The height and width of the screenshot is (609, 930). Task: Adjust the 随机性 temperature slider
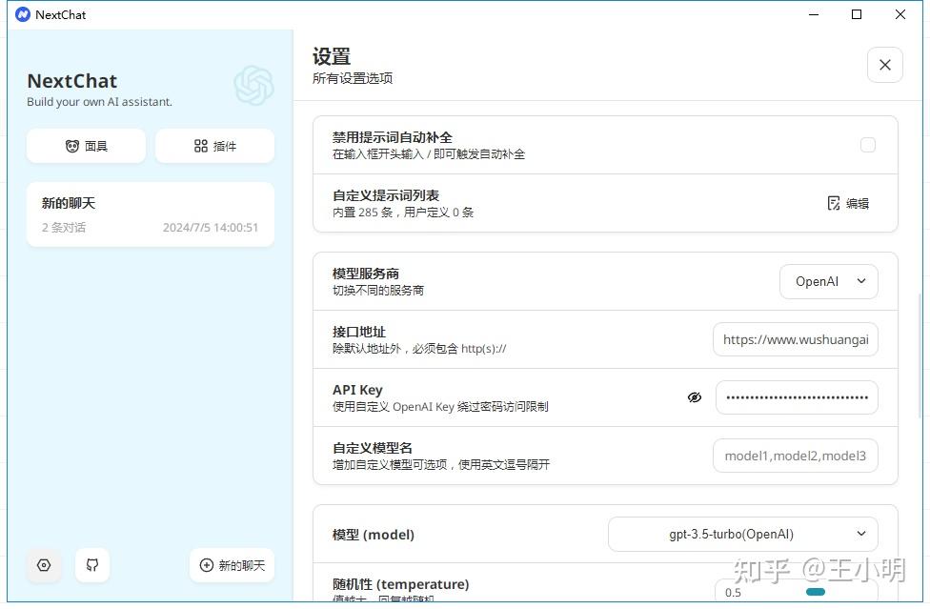point(815,592)
